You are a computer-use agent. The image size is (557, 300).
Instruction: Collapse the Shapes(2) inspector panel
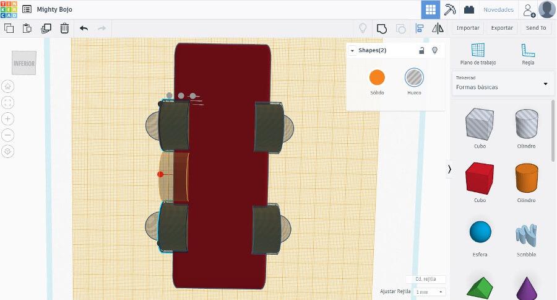click(x=352, y=50)
